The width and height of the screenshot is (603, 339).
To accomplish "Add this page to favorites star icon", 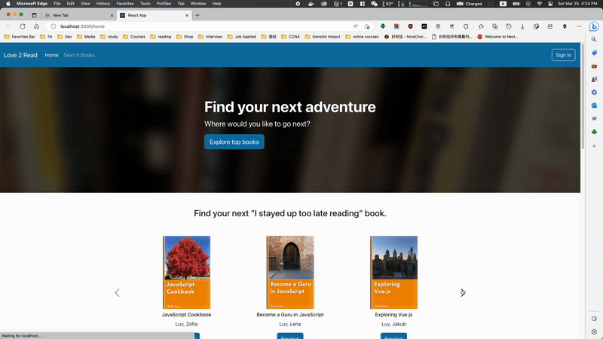I will [x=367, y=26].
